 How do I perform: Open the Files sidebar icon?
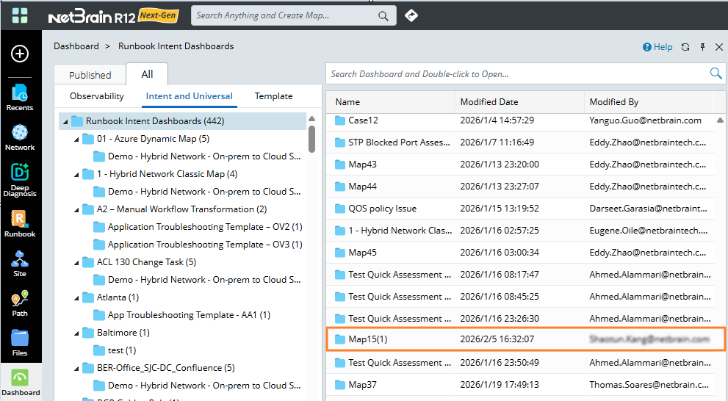(20, 342)
